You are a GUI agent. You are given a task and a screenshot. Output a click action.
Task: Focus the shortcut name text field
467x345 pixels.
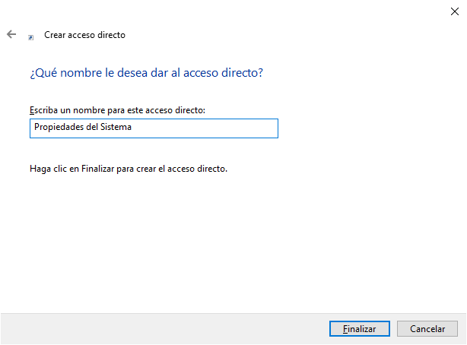154,128
